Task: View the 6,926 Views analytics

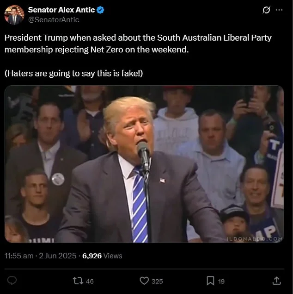Action: [x=102, y=256]
